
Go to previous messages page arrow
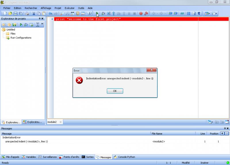tap(222, 133)
